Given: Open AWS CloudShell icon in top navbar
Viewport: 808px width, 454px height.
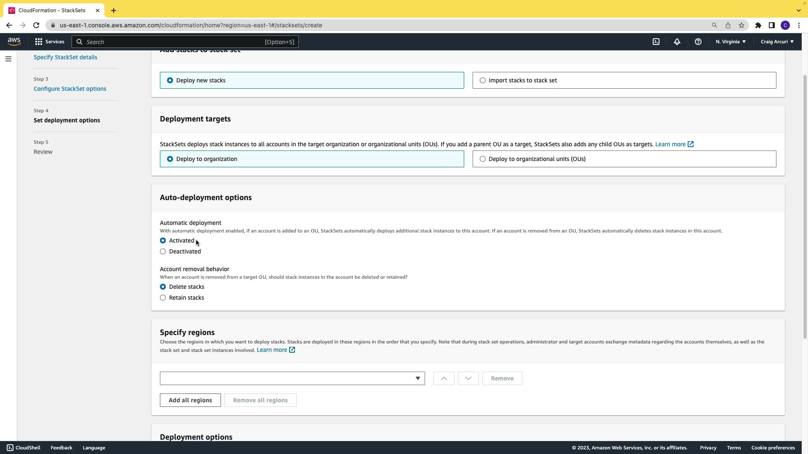Looking at the screenshot, I should click(656, 42).
